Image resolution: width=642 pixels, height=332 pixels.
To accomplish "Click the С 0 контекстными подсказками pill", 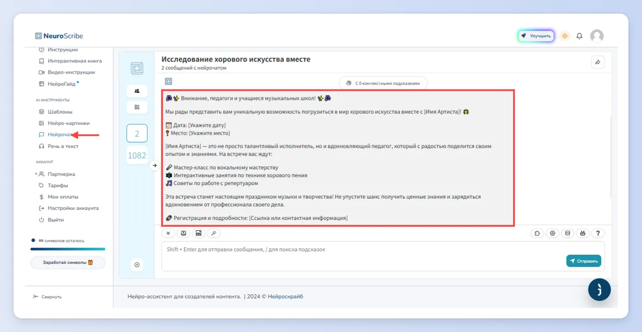I will pos(383,83).
